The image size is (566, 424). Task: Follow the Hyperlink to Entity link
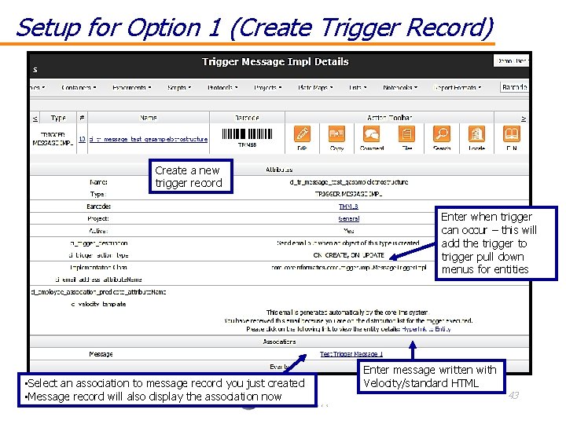click(x=426, y=329)
